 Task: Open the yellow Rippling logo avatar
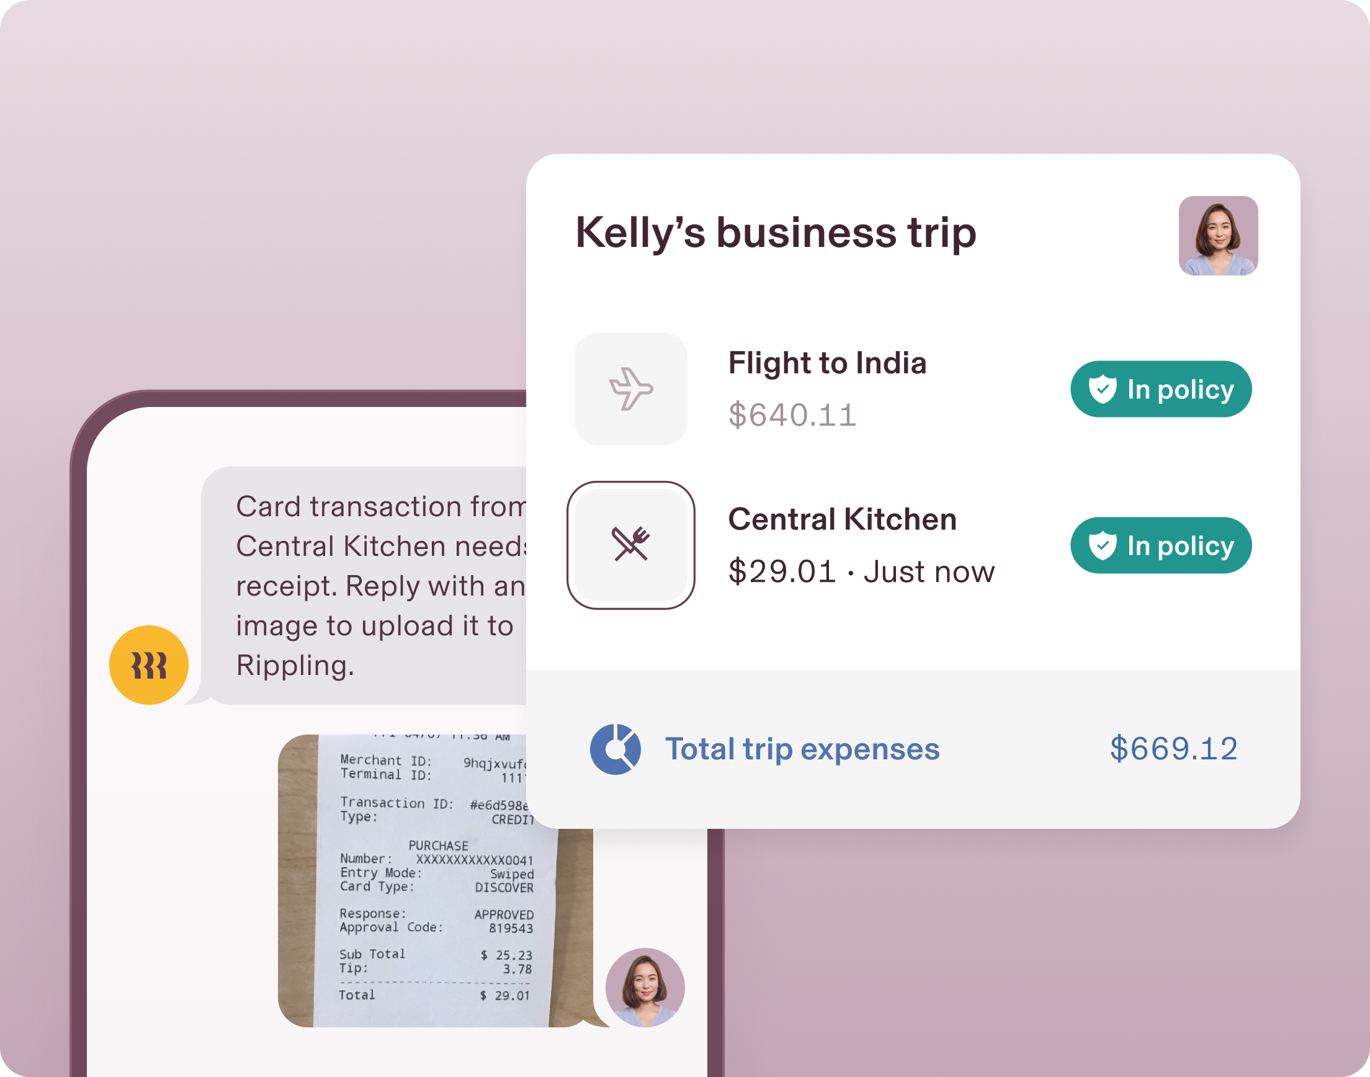coord(149,664)
